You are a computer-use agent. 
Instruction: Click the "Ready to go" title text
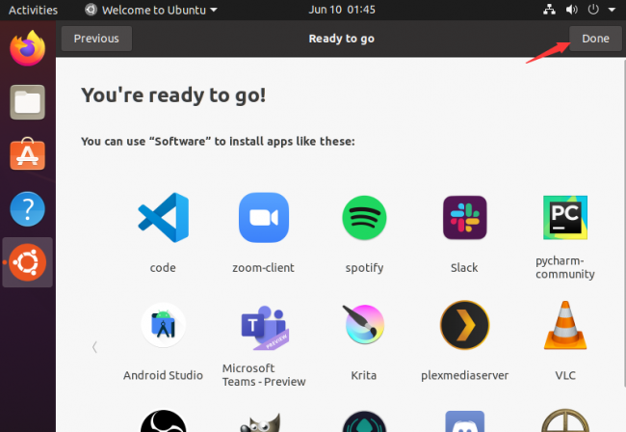point(342,39)
